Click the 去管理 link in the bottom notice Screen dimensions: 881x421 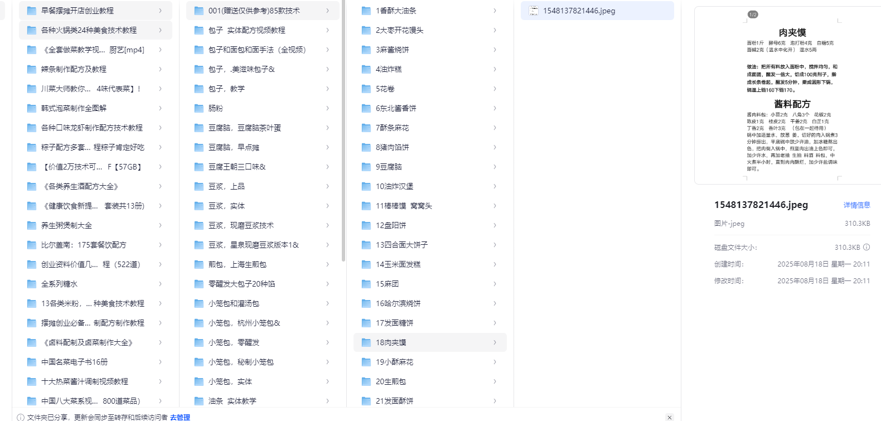[x=180, y=417]
